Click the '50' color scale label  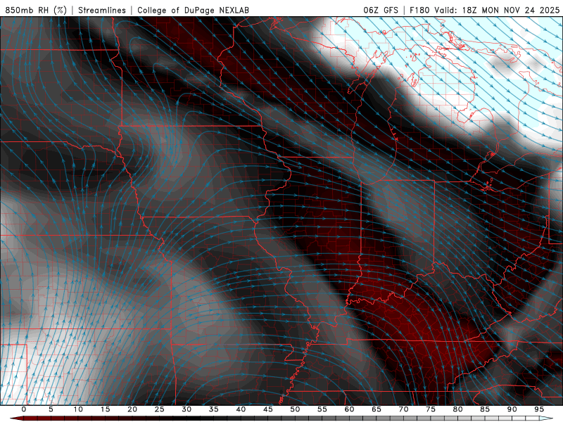[x=295, y=409]
